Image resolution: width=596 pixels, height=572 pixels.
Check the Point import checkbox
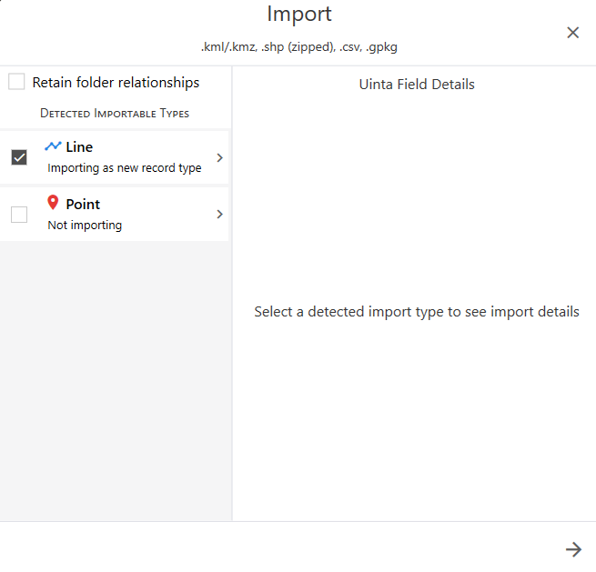pos(19,215)
